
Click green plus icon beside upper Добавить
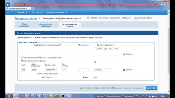tap(124, 54)
